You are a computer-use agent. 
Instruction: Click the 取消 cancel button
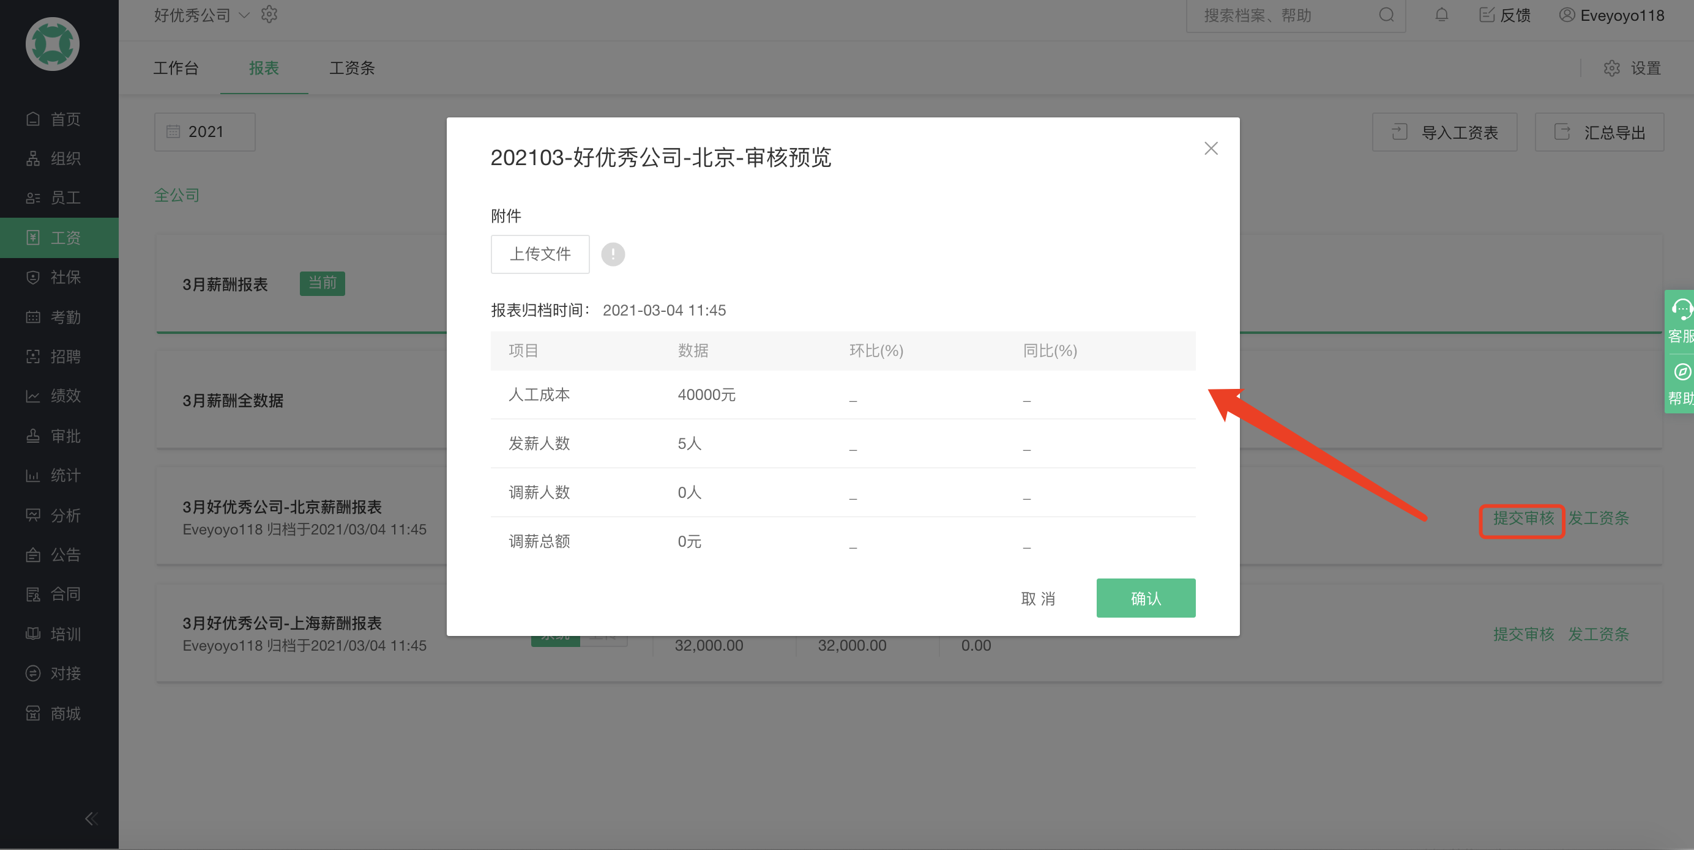pos(1039,599)
